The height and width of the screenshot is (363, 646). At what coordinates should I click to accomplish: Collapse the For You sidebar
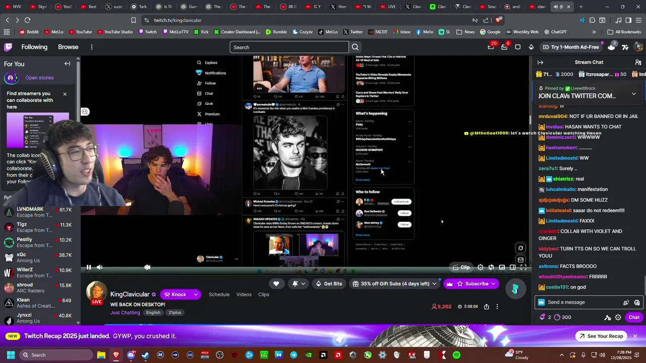click(67, 64)
